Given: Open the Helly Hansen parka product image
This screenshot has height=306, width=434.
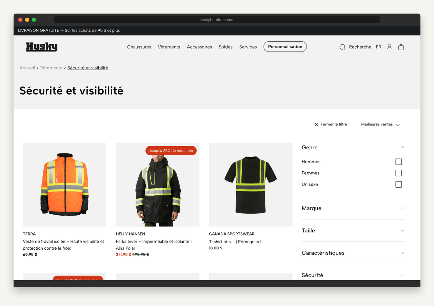Looking at the screenshot, I should tap(157, 185).
